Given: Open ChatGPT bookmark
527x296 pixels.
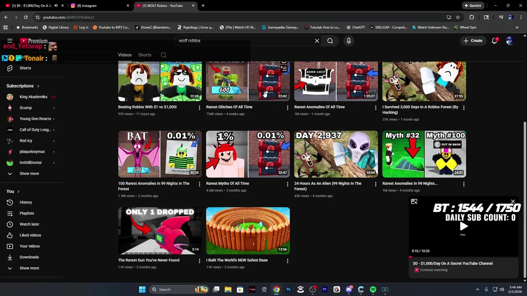Looking at the screenshot, I should tap(355, 28).
